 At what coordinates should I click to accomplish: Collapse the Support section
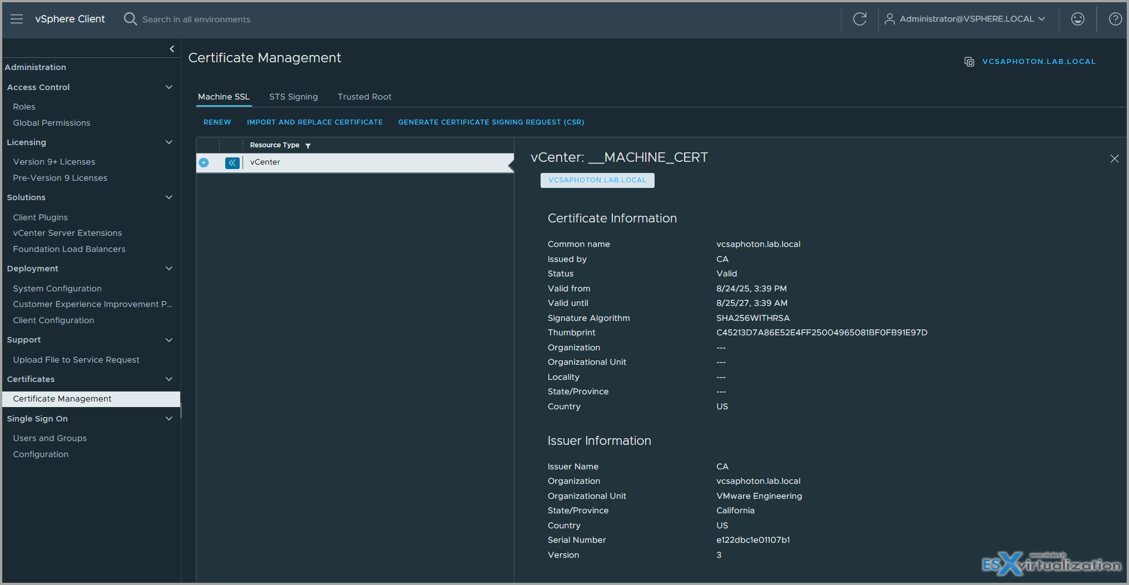(x=169, y=340)
